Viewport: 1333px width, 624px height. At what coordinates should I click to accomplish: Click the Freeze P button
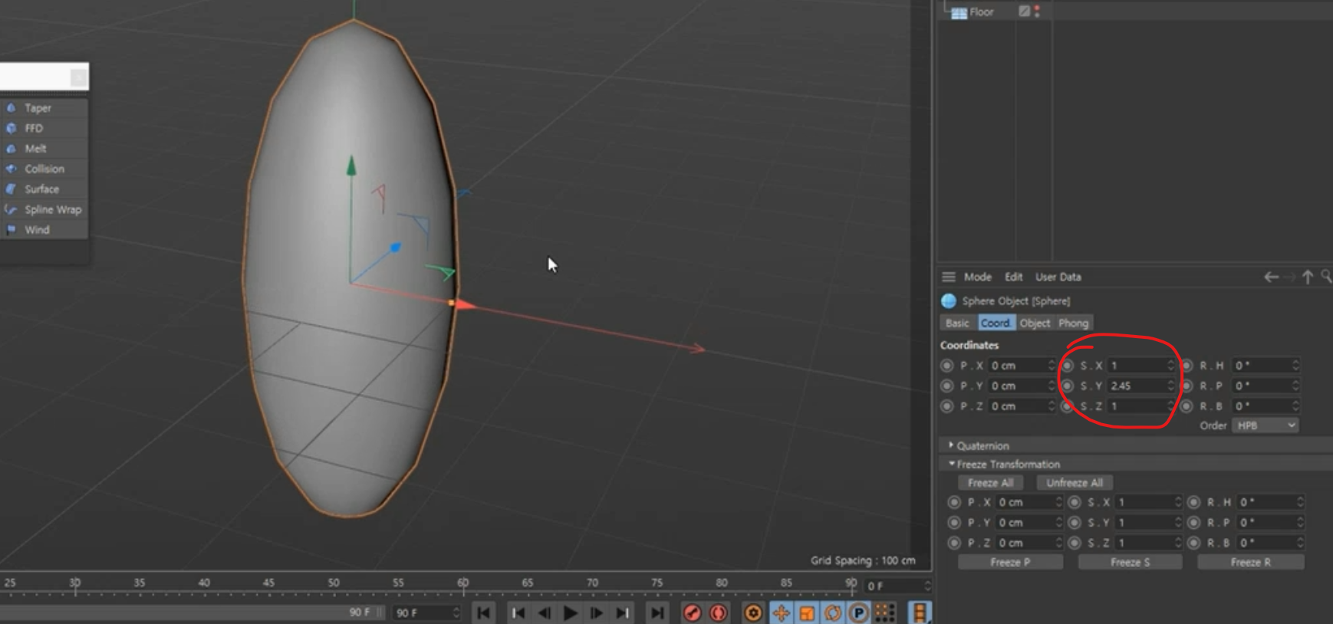tap(1010, 562)
